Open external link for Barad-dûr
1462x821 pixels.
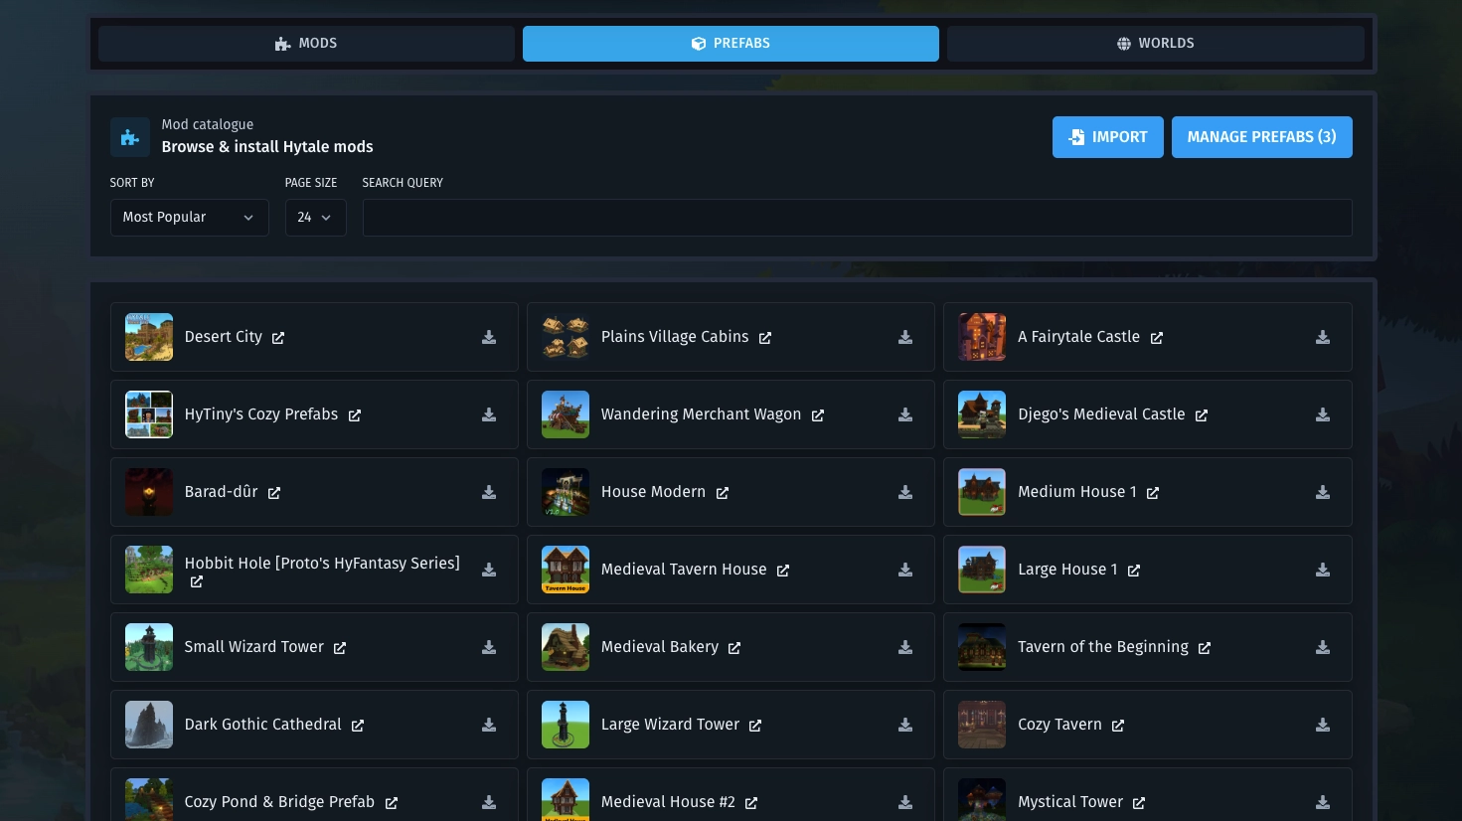tap(274, 493)
